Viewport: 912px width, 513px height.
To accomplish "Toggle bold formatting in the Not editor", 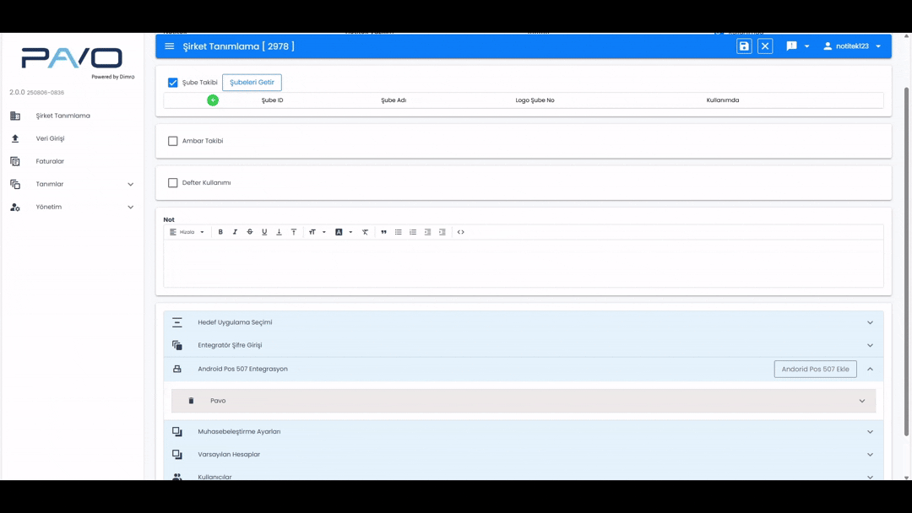I will click(x=220, y=232).
